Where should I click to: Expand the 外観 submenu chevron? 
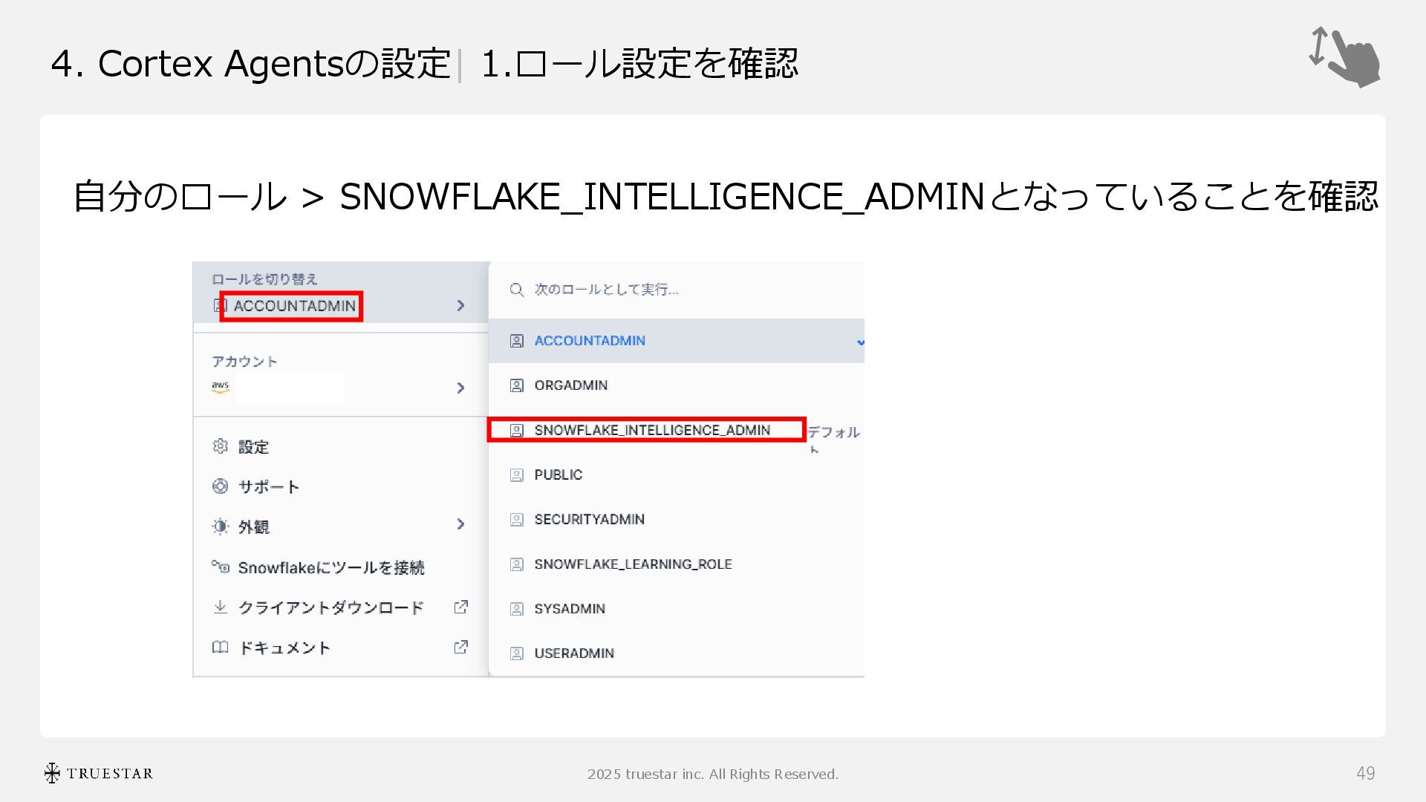pyautogui.click(x=460, y=524)
